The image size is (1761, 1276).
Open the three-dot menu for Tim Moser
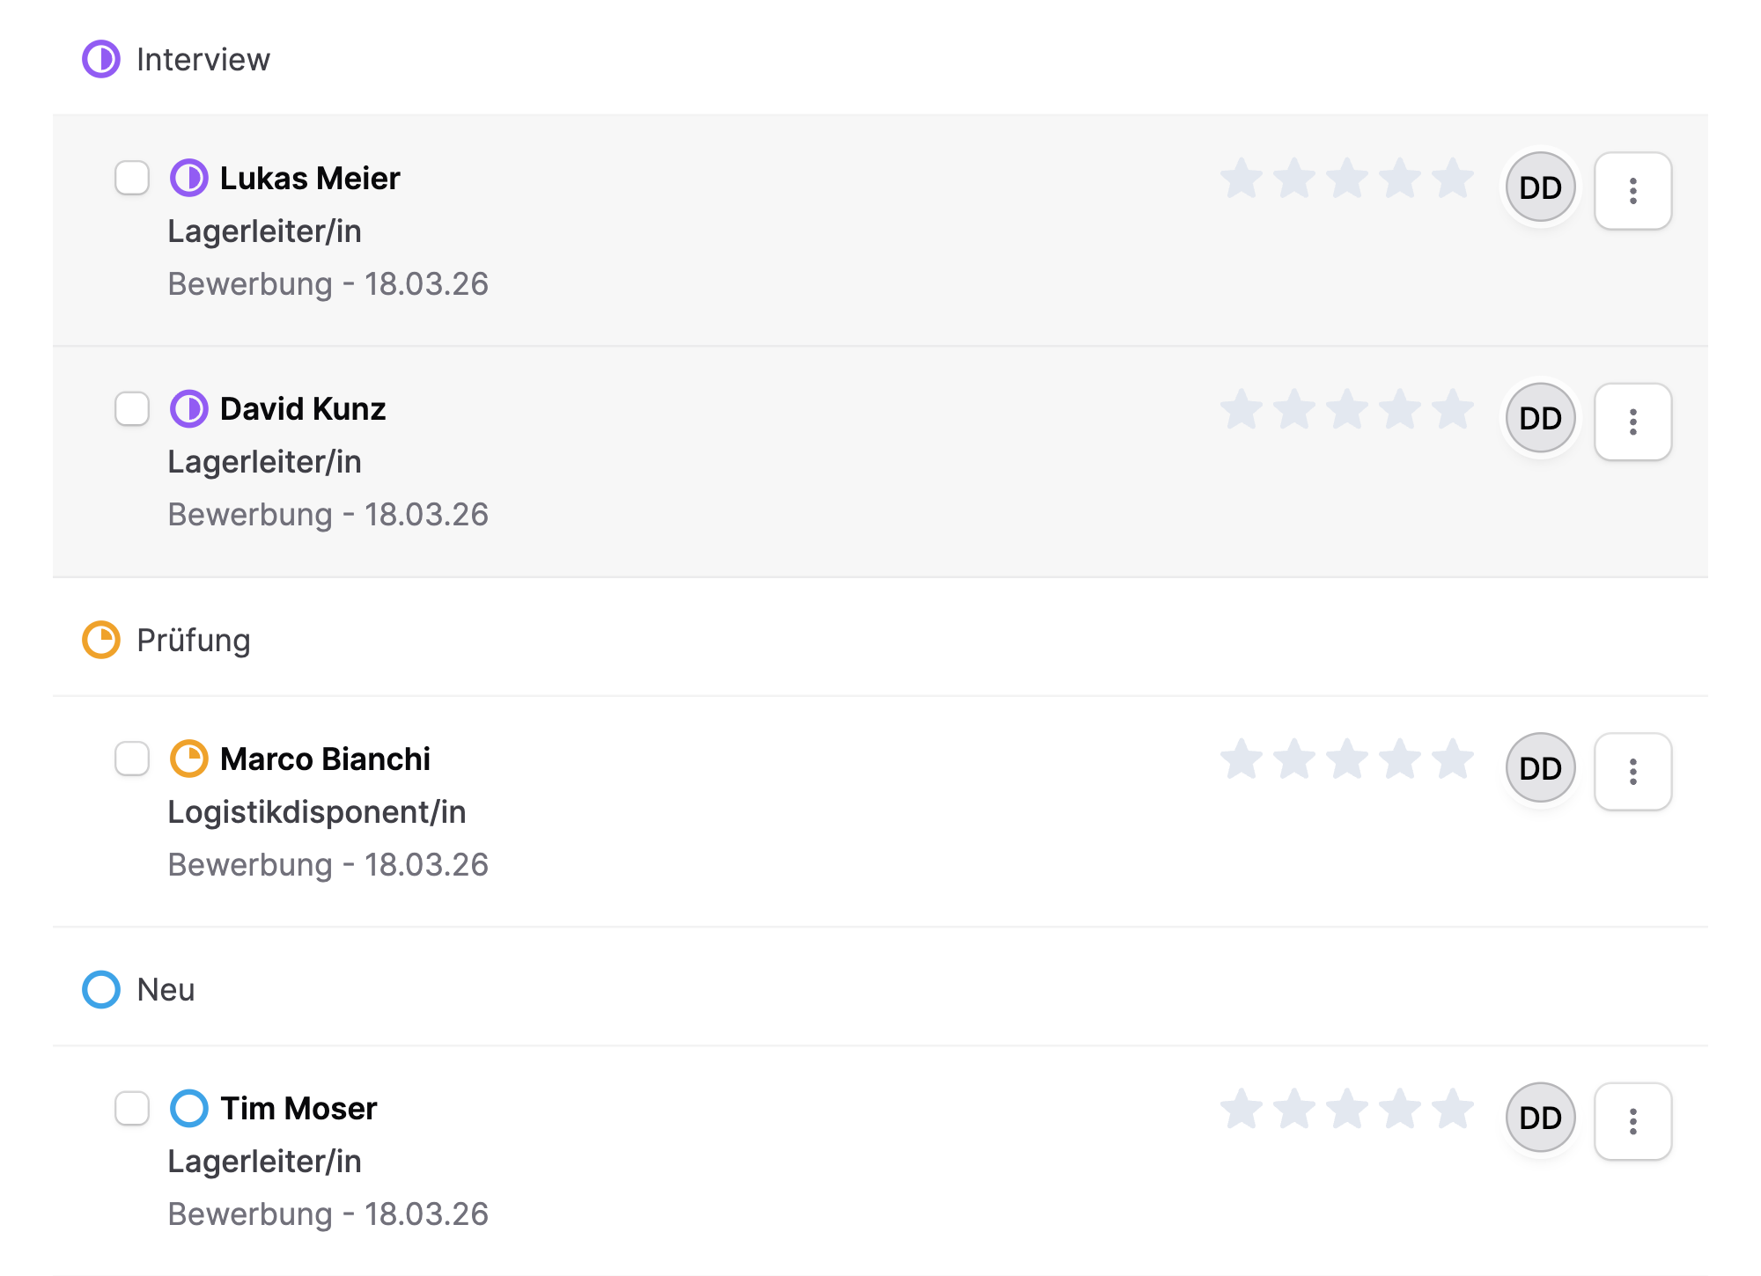[1632, 1121]
